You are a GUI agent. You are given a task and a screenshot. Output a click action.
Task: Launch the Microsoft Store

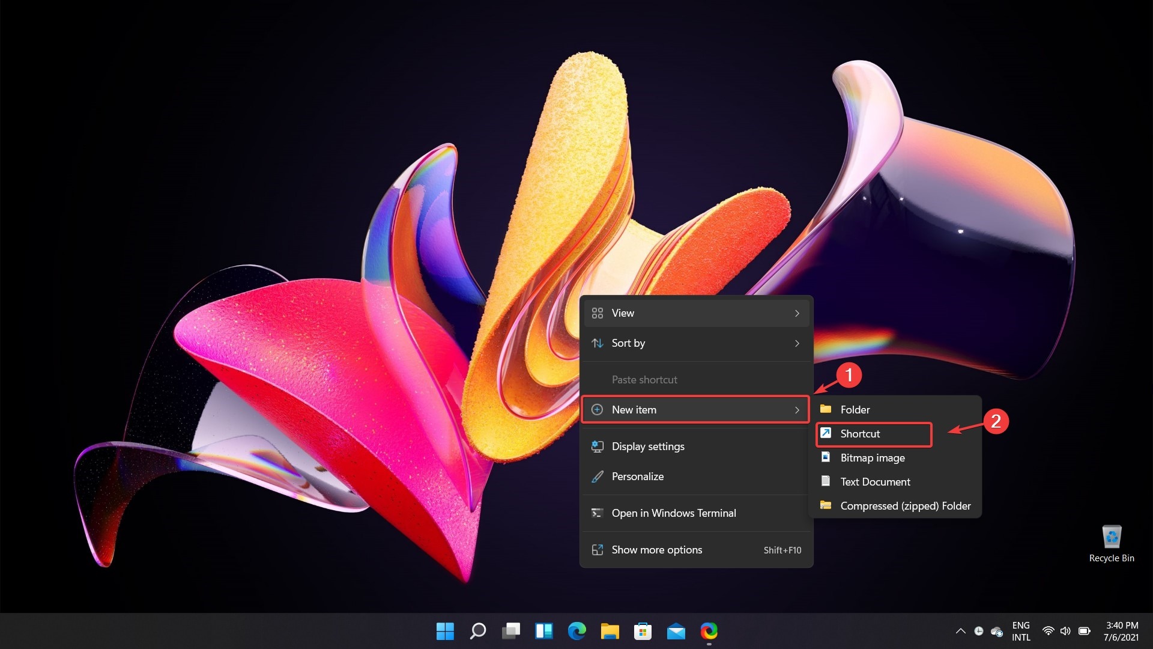pyautogui.click(x=643, y=632)
